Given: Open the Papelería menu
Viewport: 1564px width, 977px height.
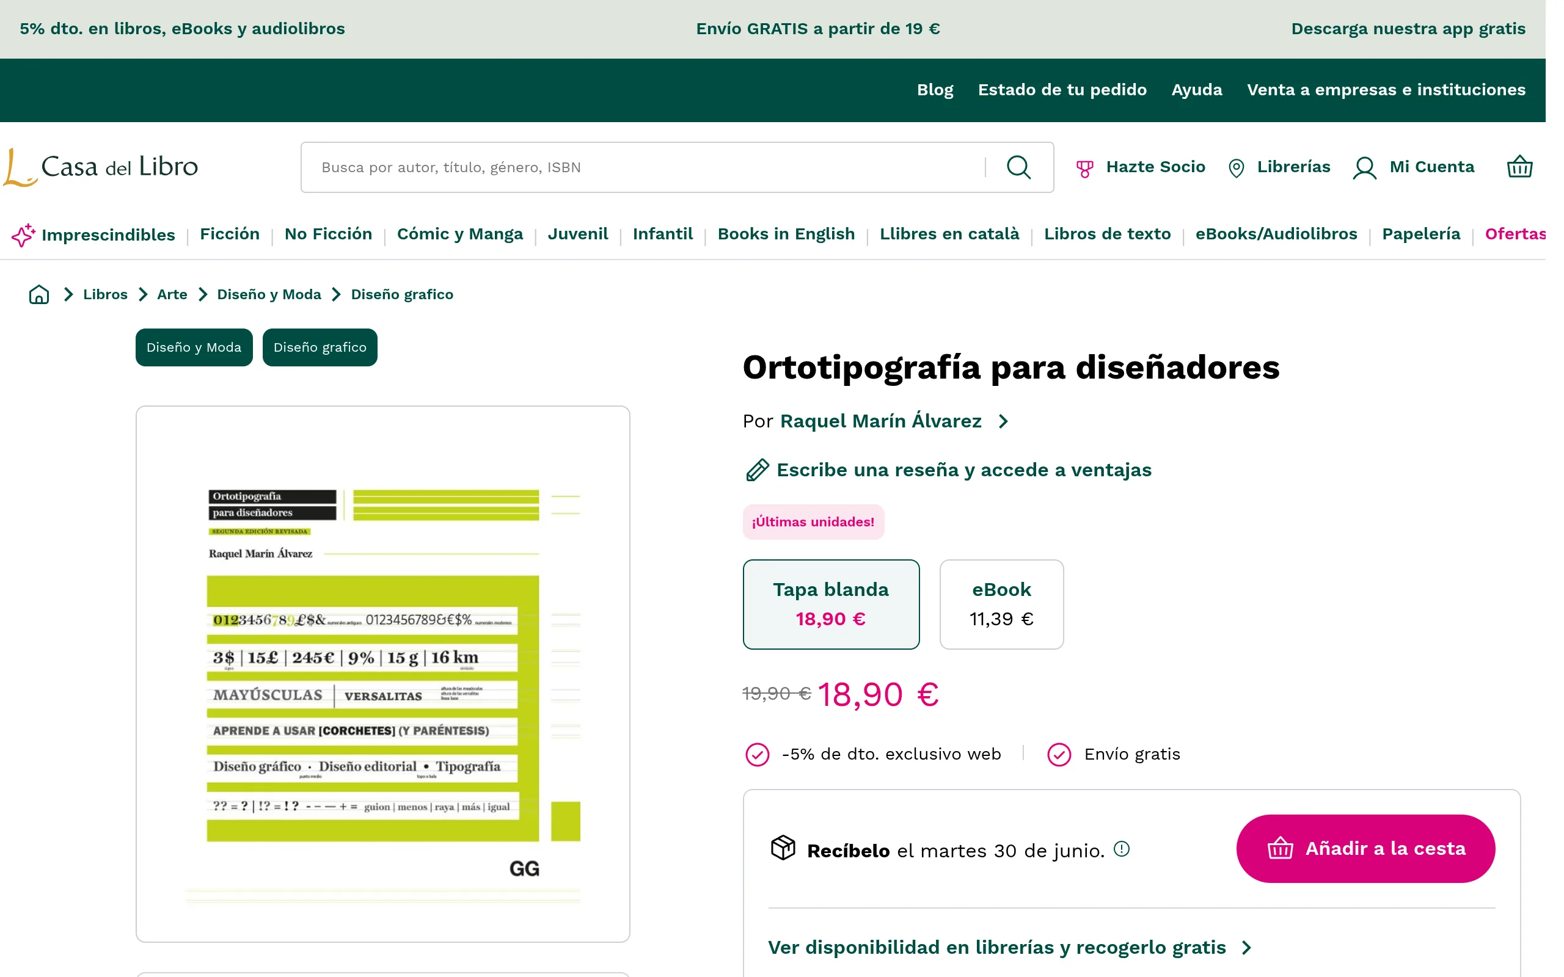Looking at the screenshot, I should point(1421,234).
